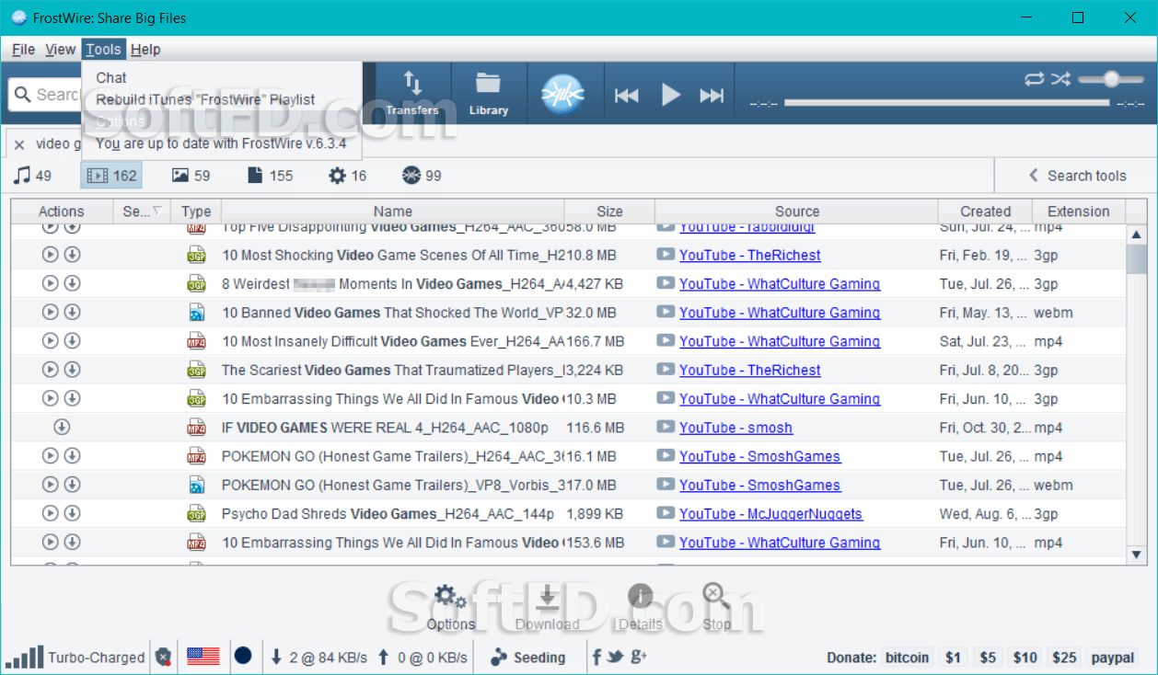Filter results by audio (49)

(x=32, y=175)
